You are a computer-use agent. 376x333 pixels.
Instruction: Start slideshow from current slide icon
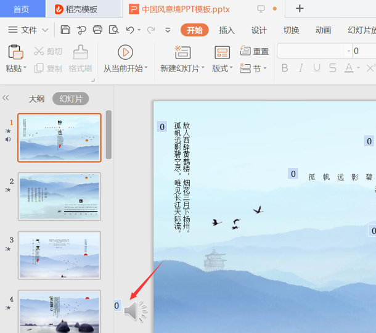[125, 52]
